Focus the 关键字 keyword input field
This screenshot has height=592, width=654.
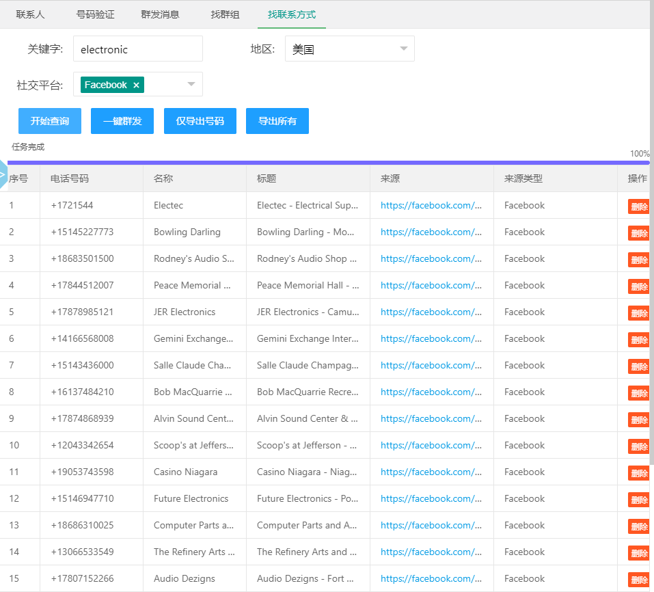point(137,49)
